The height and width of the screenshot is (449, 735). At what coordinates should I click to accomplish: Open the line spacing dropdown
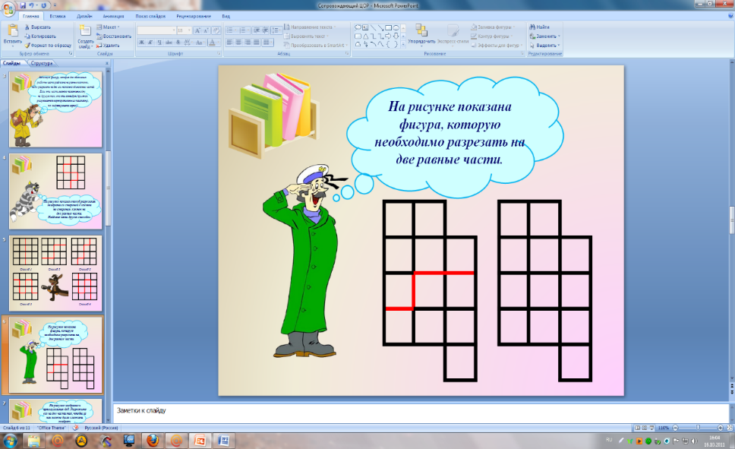coord(276,30)
